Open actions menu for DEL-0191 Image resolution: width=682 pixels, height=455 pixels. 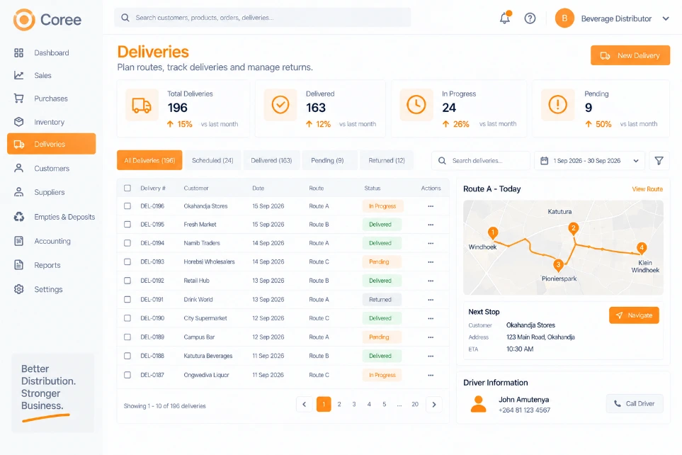pos(431,300)
